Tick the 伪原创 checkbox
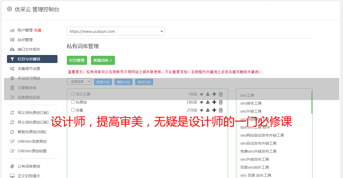This screenshot has width=343, height=178. pos(73,102)
